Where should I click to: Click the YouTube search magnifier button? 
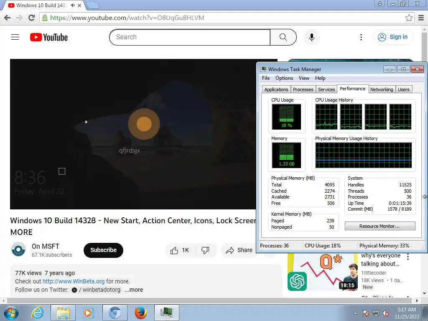point(283,37)
